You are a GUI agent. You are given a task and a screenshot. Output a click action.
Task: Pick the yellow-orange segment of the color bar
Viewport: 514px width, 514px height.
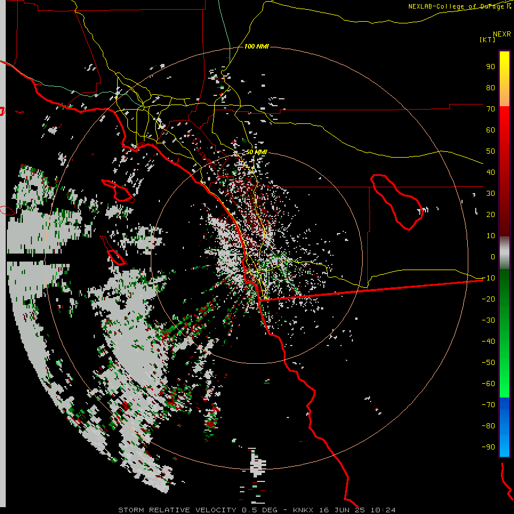(504, 79)
